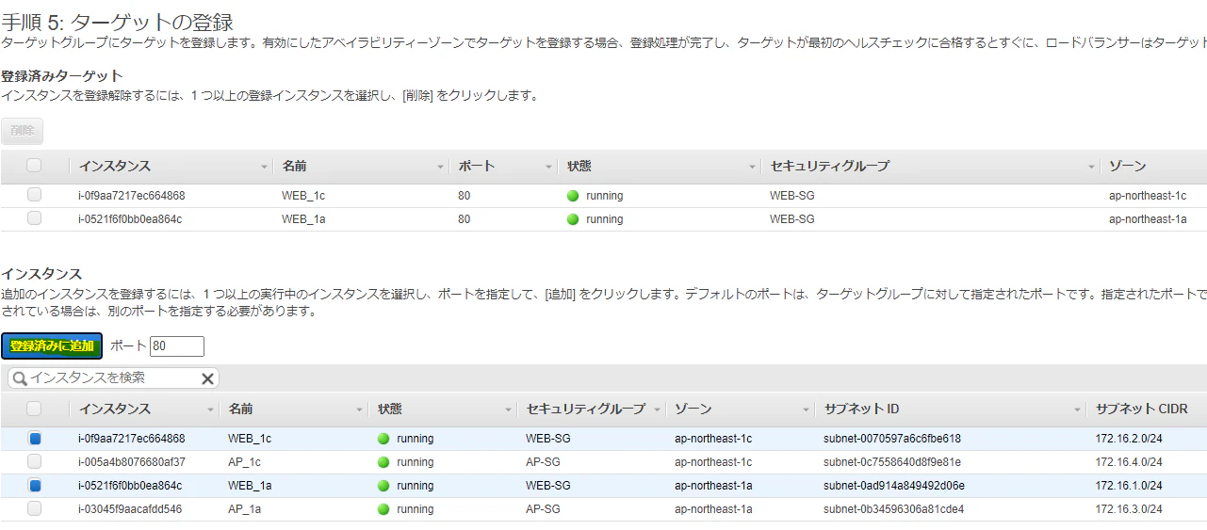Click green status icon of registered WEB_1c
Image resolution: width=1207 pixels, height=530 pixels.
[572, 196]
